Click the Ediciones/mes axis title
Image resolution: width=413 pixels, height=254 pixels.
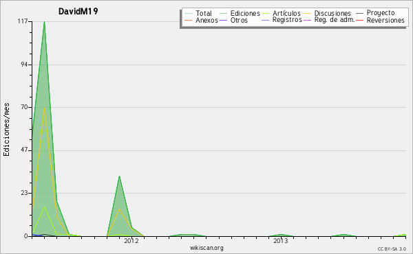coord(6,130)
